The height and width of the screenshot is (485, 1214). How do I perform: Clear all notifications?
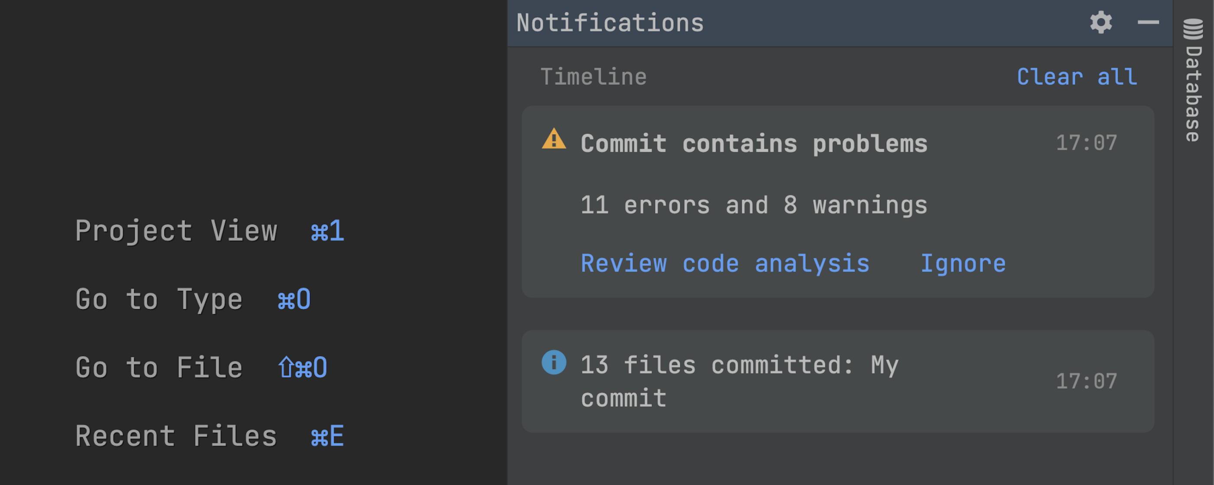1077,77
